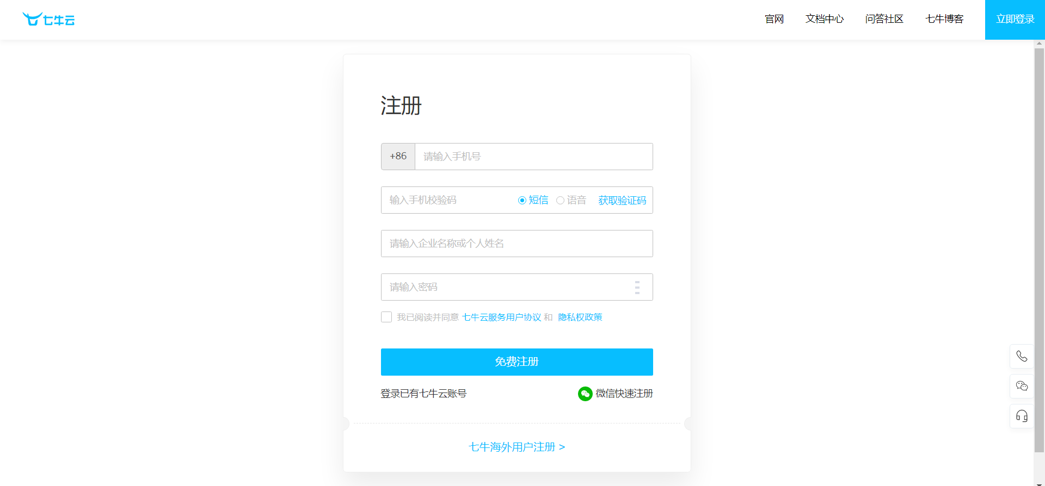Screen dimensions: 1045x486
Task: Open 七牛博客 in the top navigation
Action: [944, 19]
